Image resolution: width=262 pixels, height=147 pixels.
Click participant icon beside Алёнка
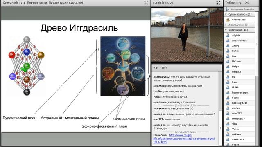pyautogui.click(x=228, y=134)
